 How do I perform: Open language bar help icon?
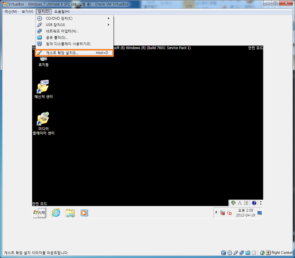(254, 203)
